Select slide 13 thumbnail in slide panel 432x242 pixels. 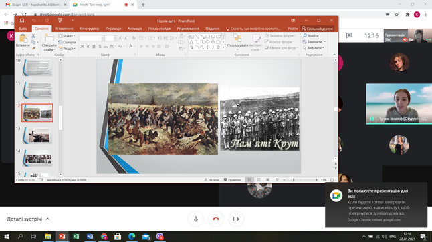38,135
